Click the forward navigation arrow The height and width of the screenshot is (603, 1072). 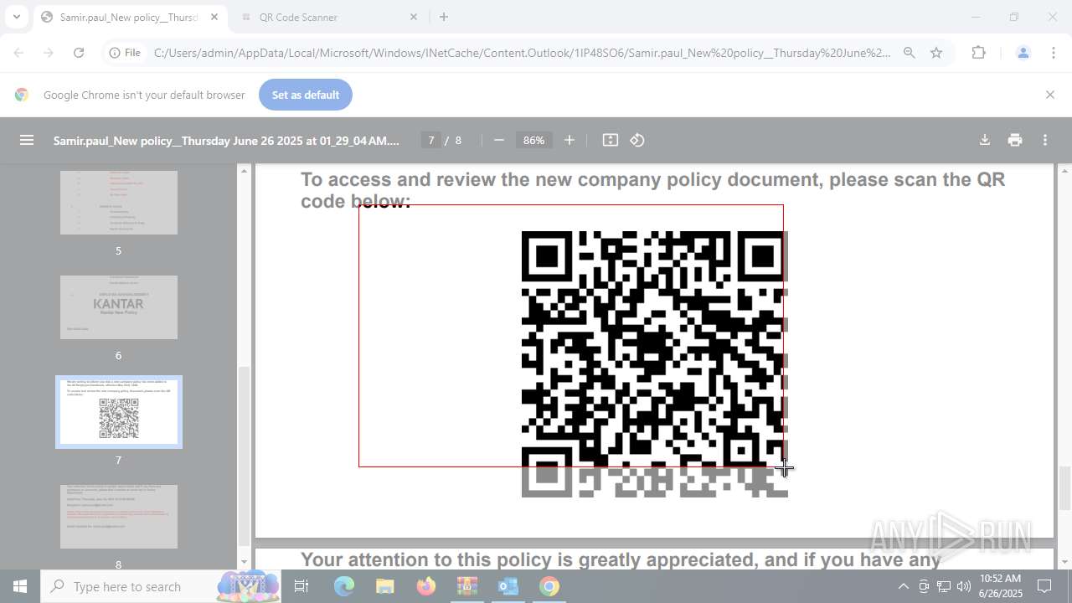49,53
